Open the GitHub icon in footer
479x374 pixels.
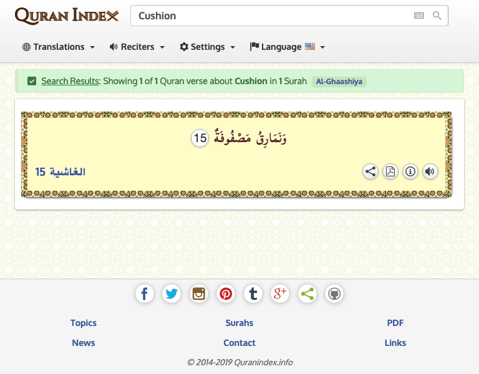[334, 294]
